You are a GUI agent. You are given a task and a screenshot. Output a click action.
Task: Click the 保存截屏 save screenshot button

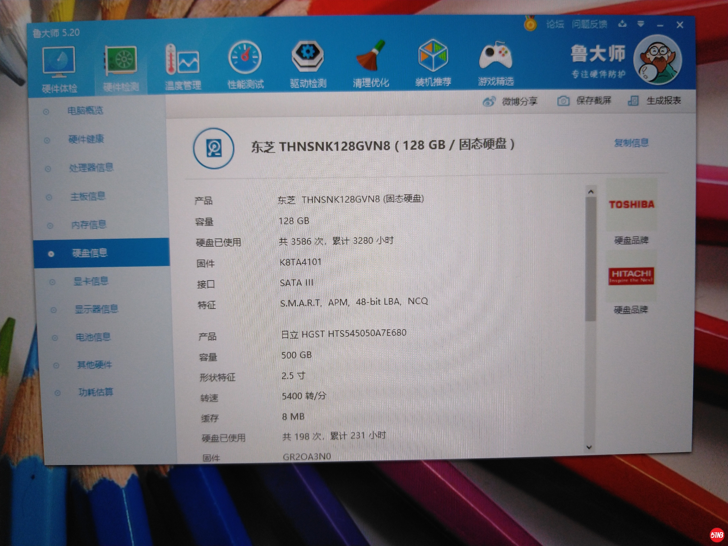(585, 100)
